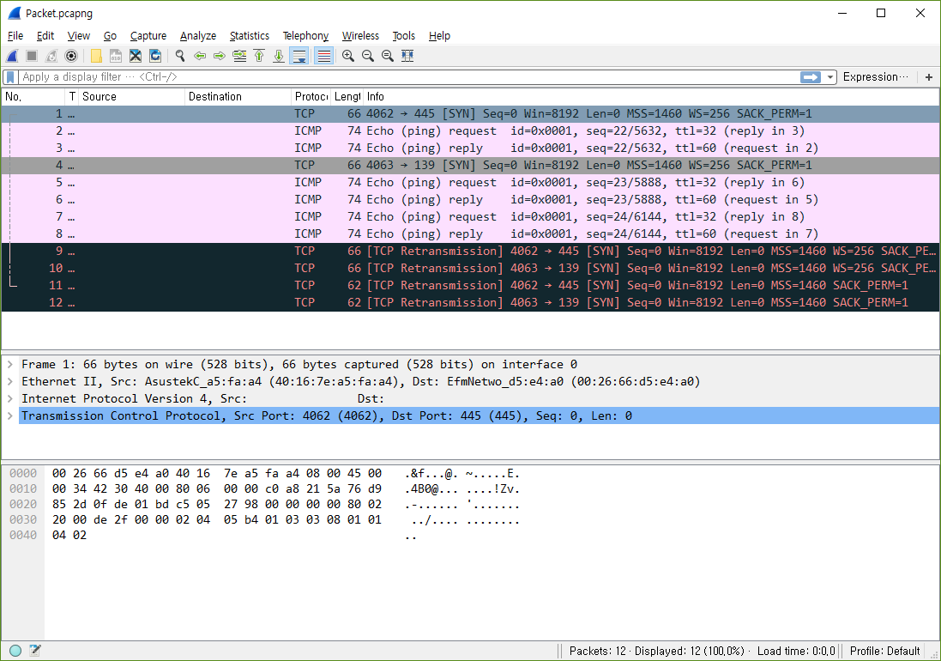Expand Internet Protocol Version 4 details

10,398
